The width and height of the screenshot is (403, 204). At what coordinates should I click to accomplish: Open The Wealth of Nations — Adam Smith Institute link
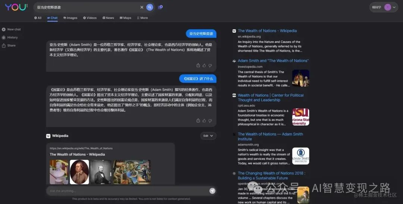coord(271,136)
